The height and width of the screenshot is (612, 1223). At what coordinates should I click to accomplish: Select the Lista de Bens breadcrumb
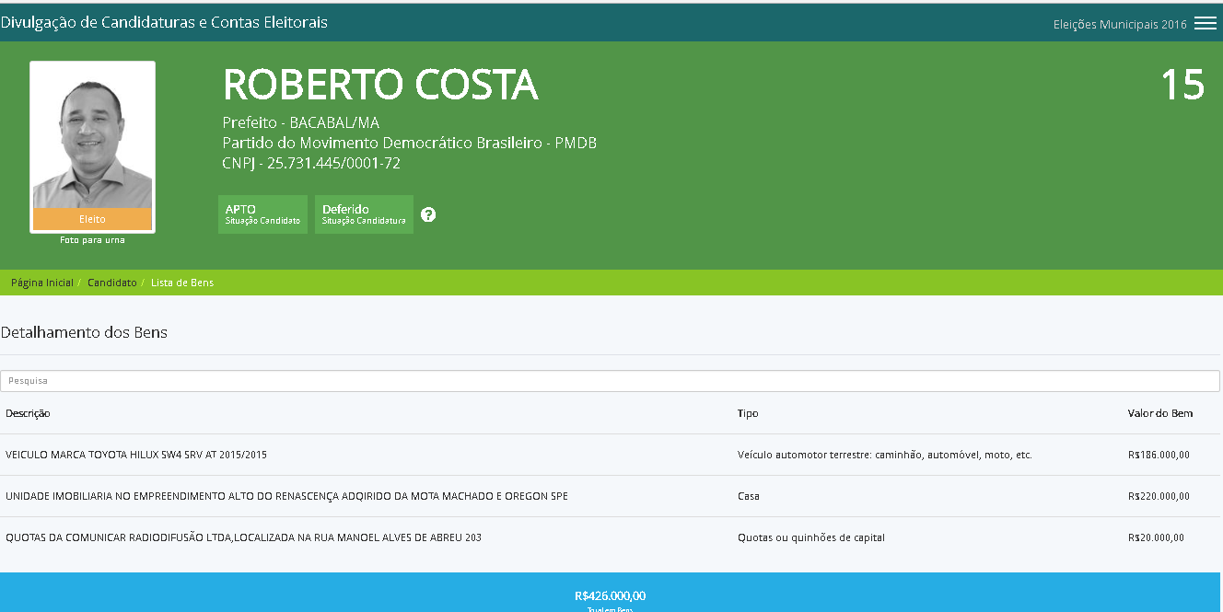[x=182, y=283]
